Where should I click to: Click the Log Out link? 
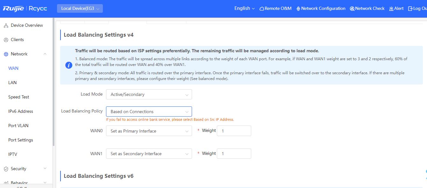pos(417,9)
